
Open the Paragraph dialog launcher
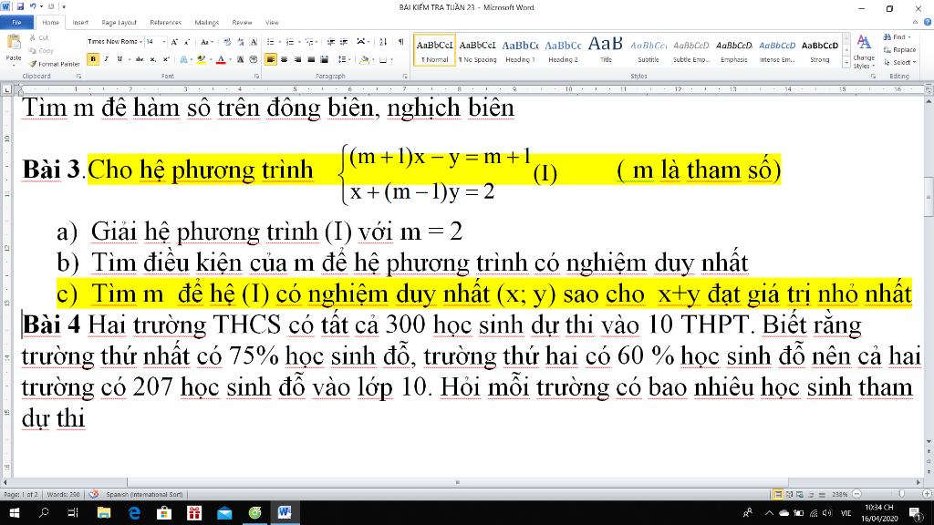coord(405,77)
